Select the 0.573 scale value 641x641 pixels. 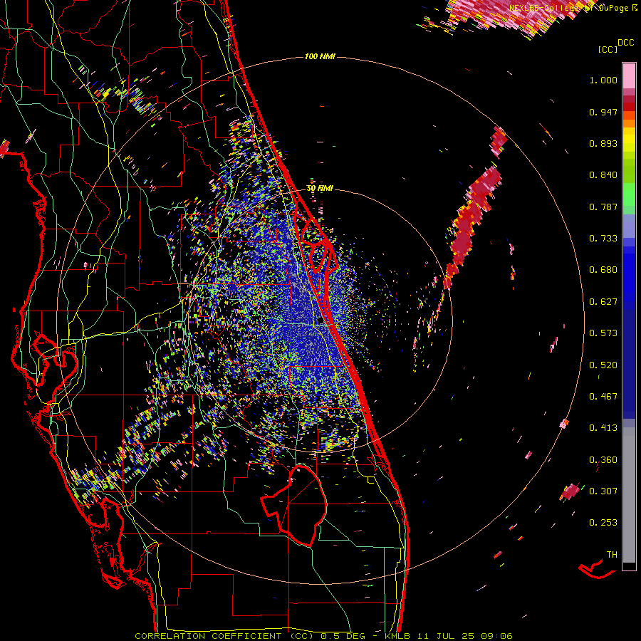[x=603, y=333]
